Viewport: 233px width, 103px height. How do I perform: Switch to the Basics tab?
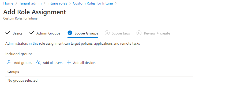click(17, 33)
